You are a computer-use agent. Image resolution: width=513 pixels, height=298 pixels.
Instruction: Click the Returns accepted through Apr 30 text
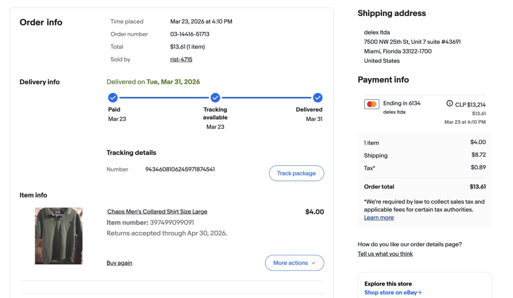click(x=166, y=233)
